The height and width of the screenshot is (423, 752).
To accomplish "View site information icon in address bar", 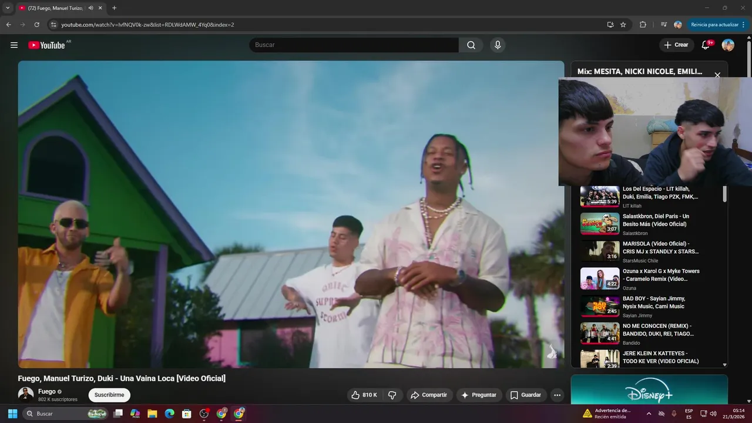I will coord(53,25).
